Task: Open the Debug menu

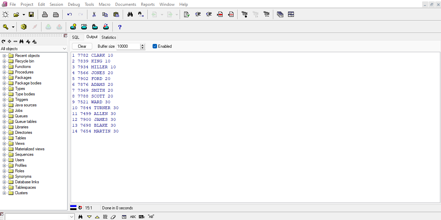Action: 74,4
